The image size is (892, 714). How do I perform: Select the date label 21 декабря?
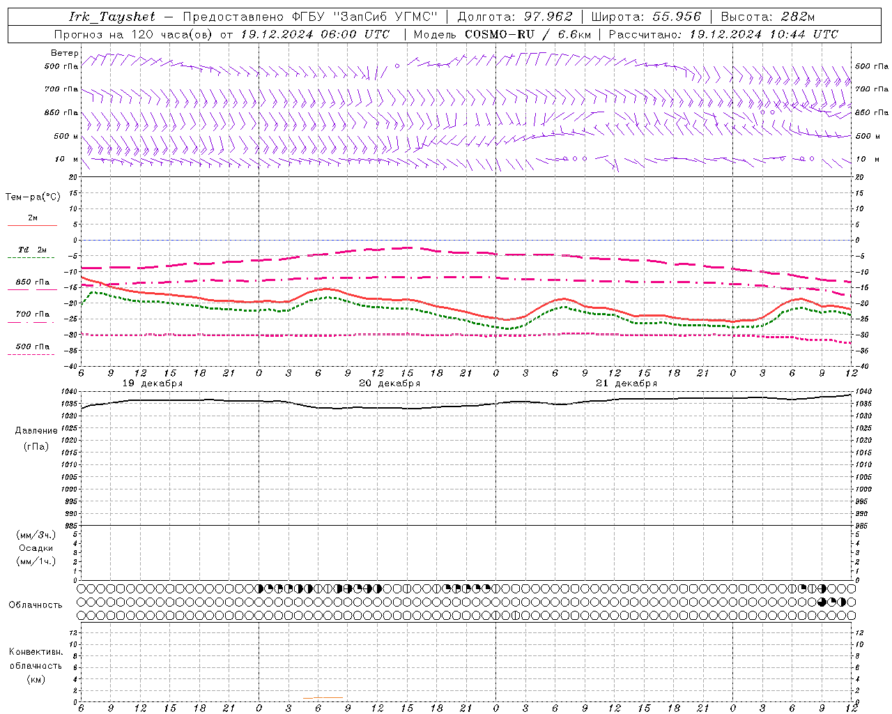[x=626, y=383]
